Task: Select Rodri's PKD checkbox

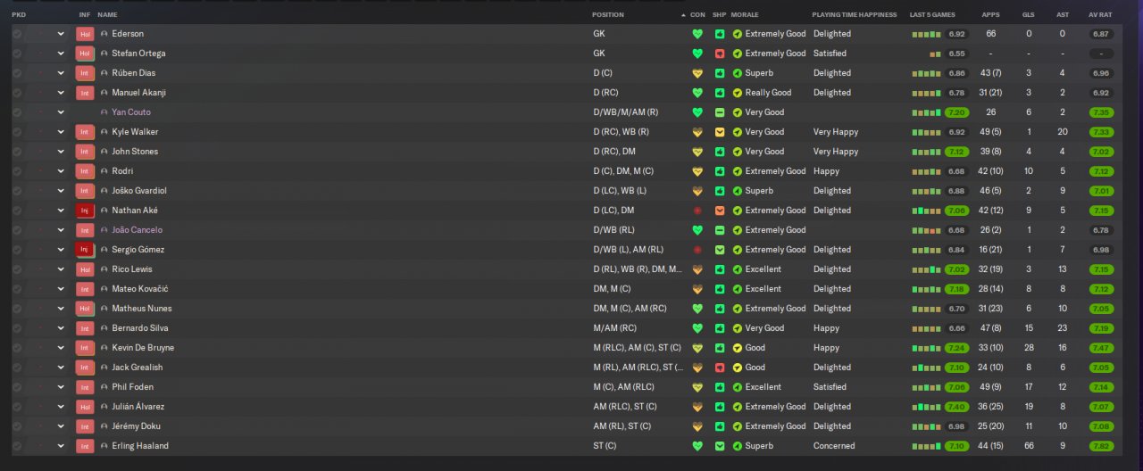Action: [x=17, y=171]
